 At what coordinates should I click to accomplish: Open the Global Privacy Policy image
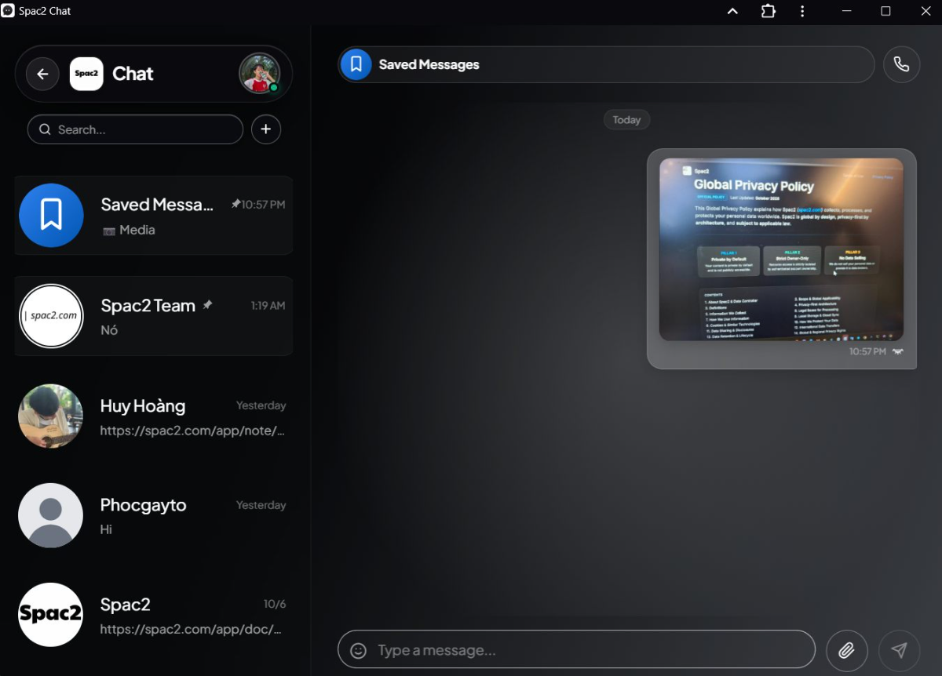[781, 249]
